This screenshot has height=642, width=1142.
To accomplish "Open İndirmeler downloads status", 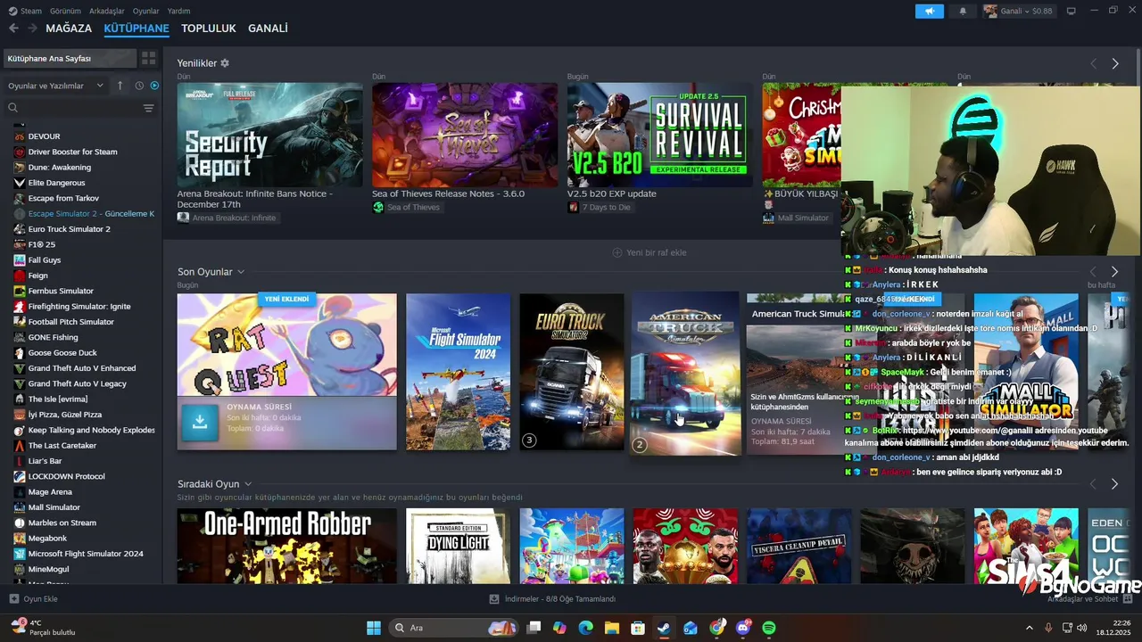I will 553,599.
